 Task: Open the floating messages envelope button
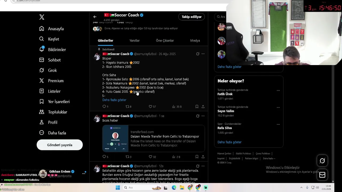coord(322,175)
